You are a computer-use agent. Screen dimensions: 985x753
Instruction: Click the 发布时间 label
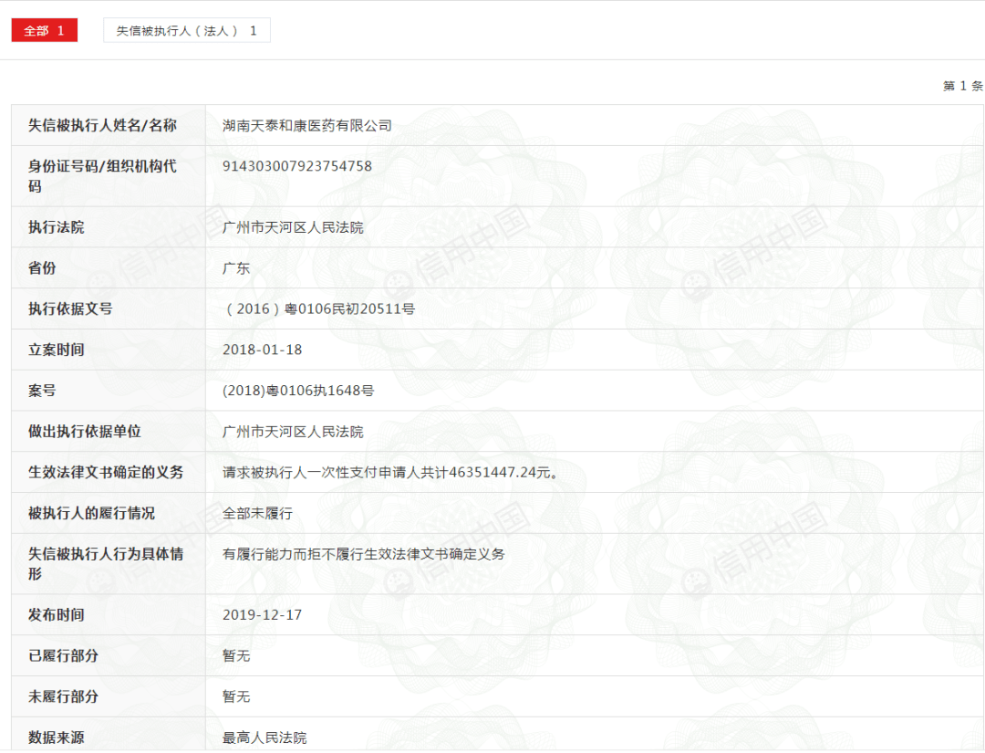pyautogui.click(x=56, y=614)
